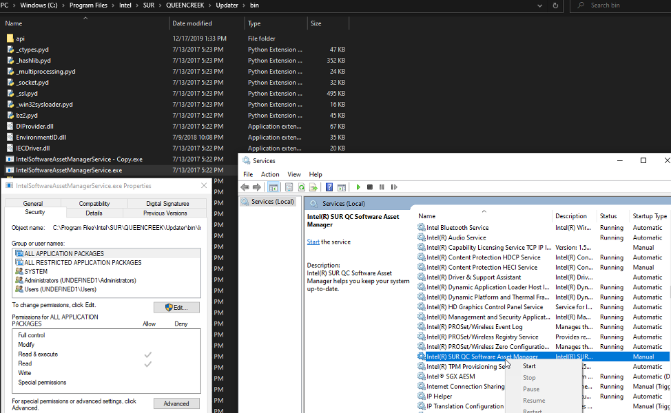Click the Export List toolbar icon
Viewport: 671px width, 413px height.
click(313, 187)
